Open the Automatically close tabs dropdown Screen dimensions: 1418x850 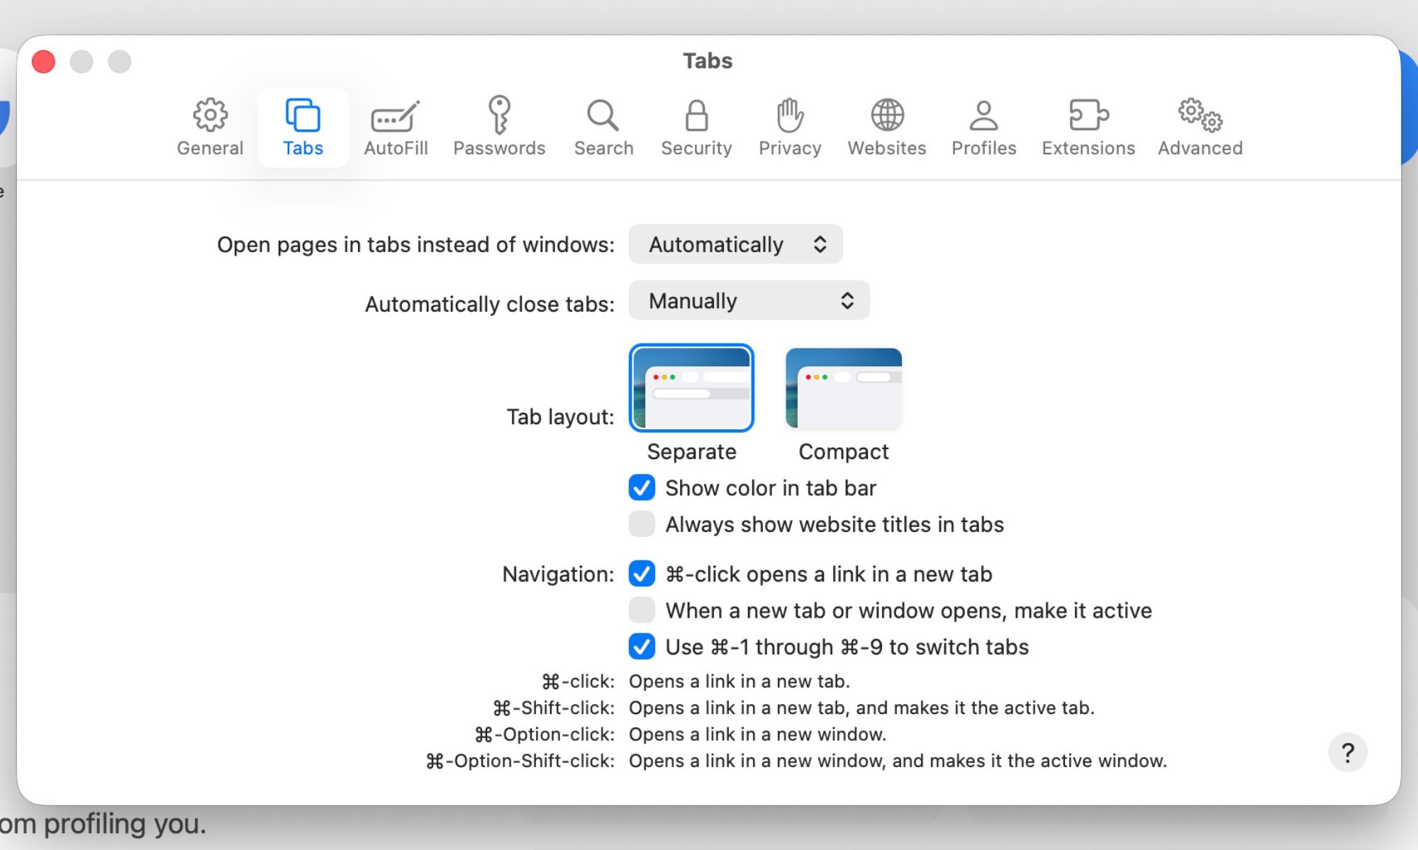[749, 300]
